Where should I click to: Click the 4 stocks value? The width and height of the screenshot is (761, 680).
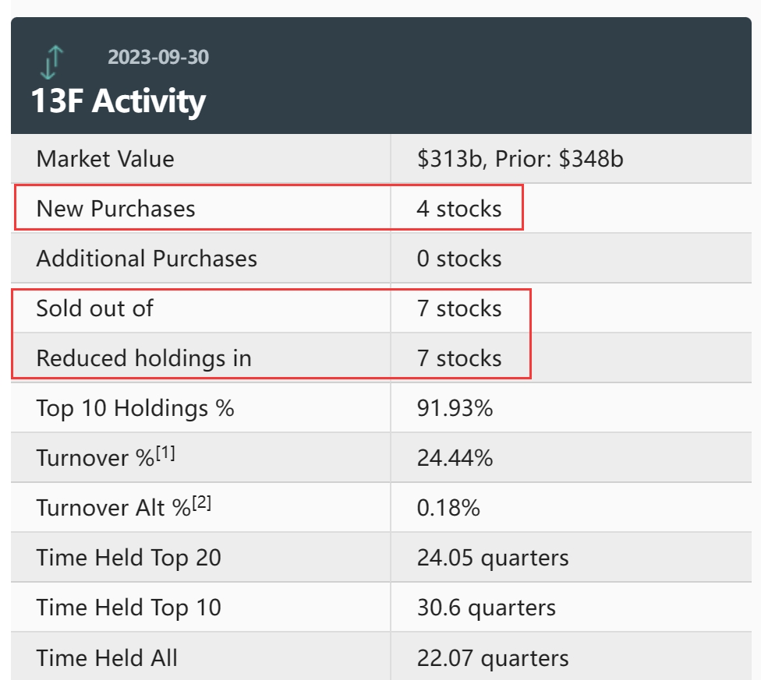(x=459, y=209)
